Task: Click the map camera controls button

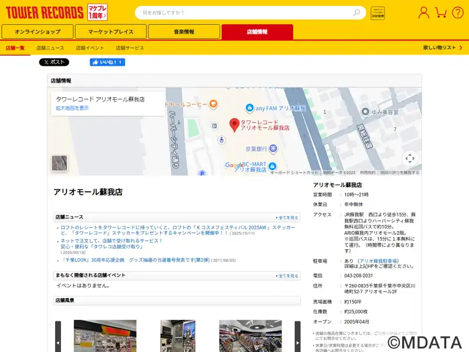Action: pyautogui.click(x=410, y=158)
